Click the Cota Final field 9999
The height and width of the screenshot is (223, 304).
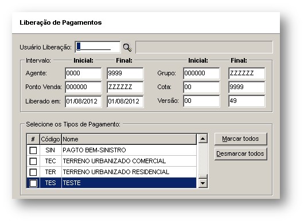[x=247, y=87]
